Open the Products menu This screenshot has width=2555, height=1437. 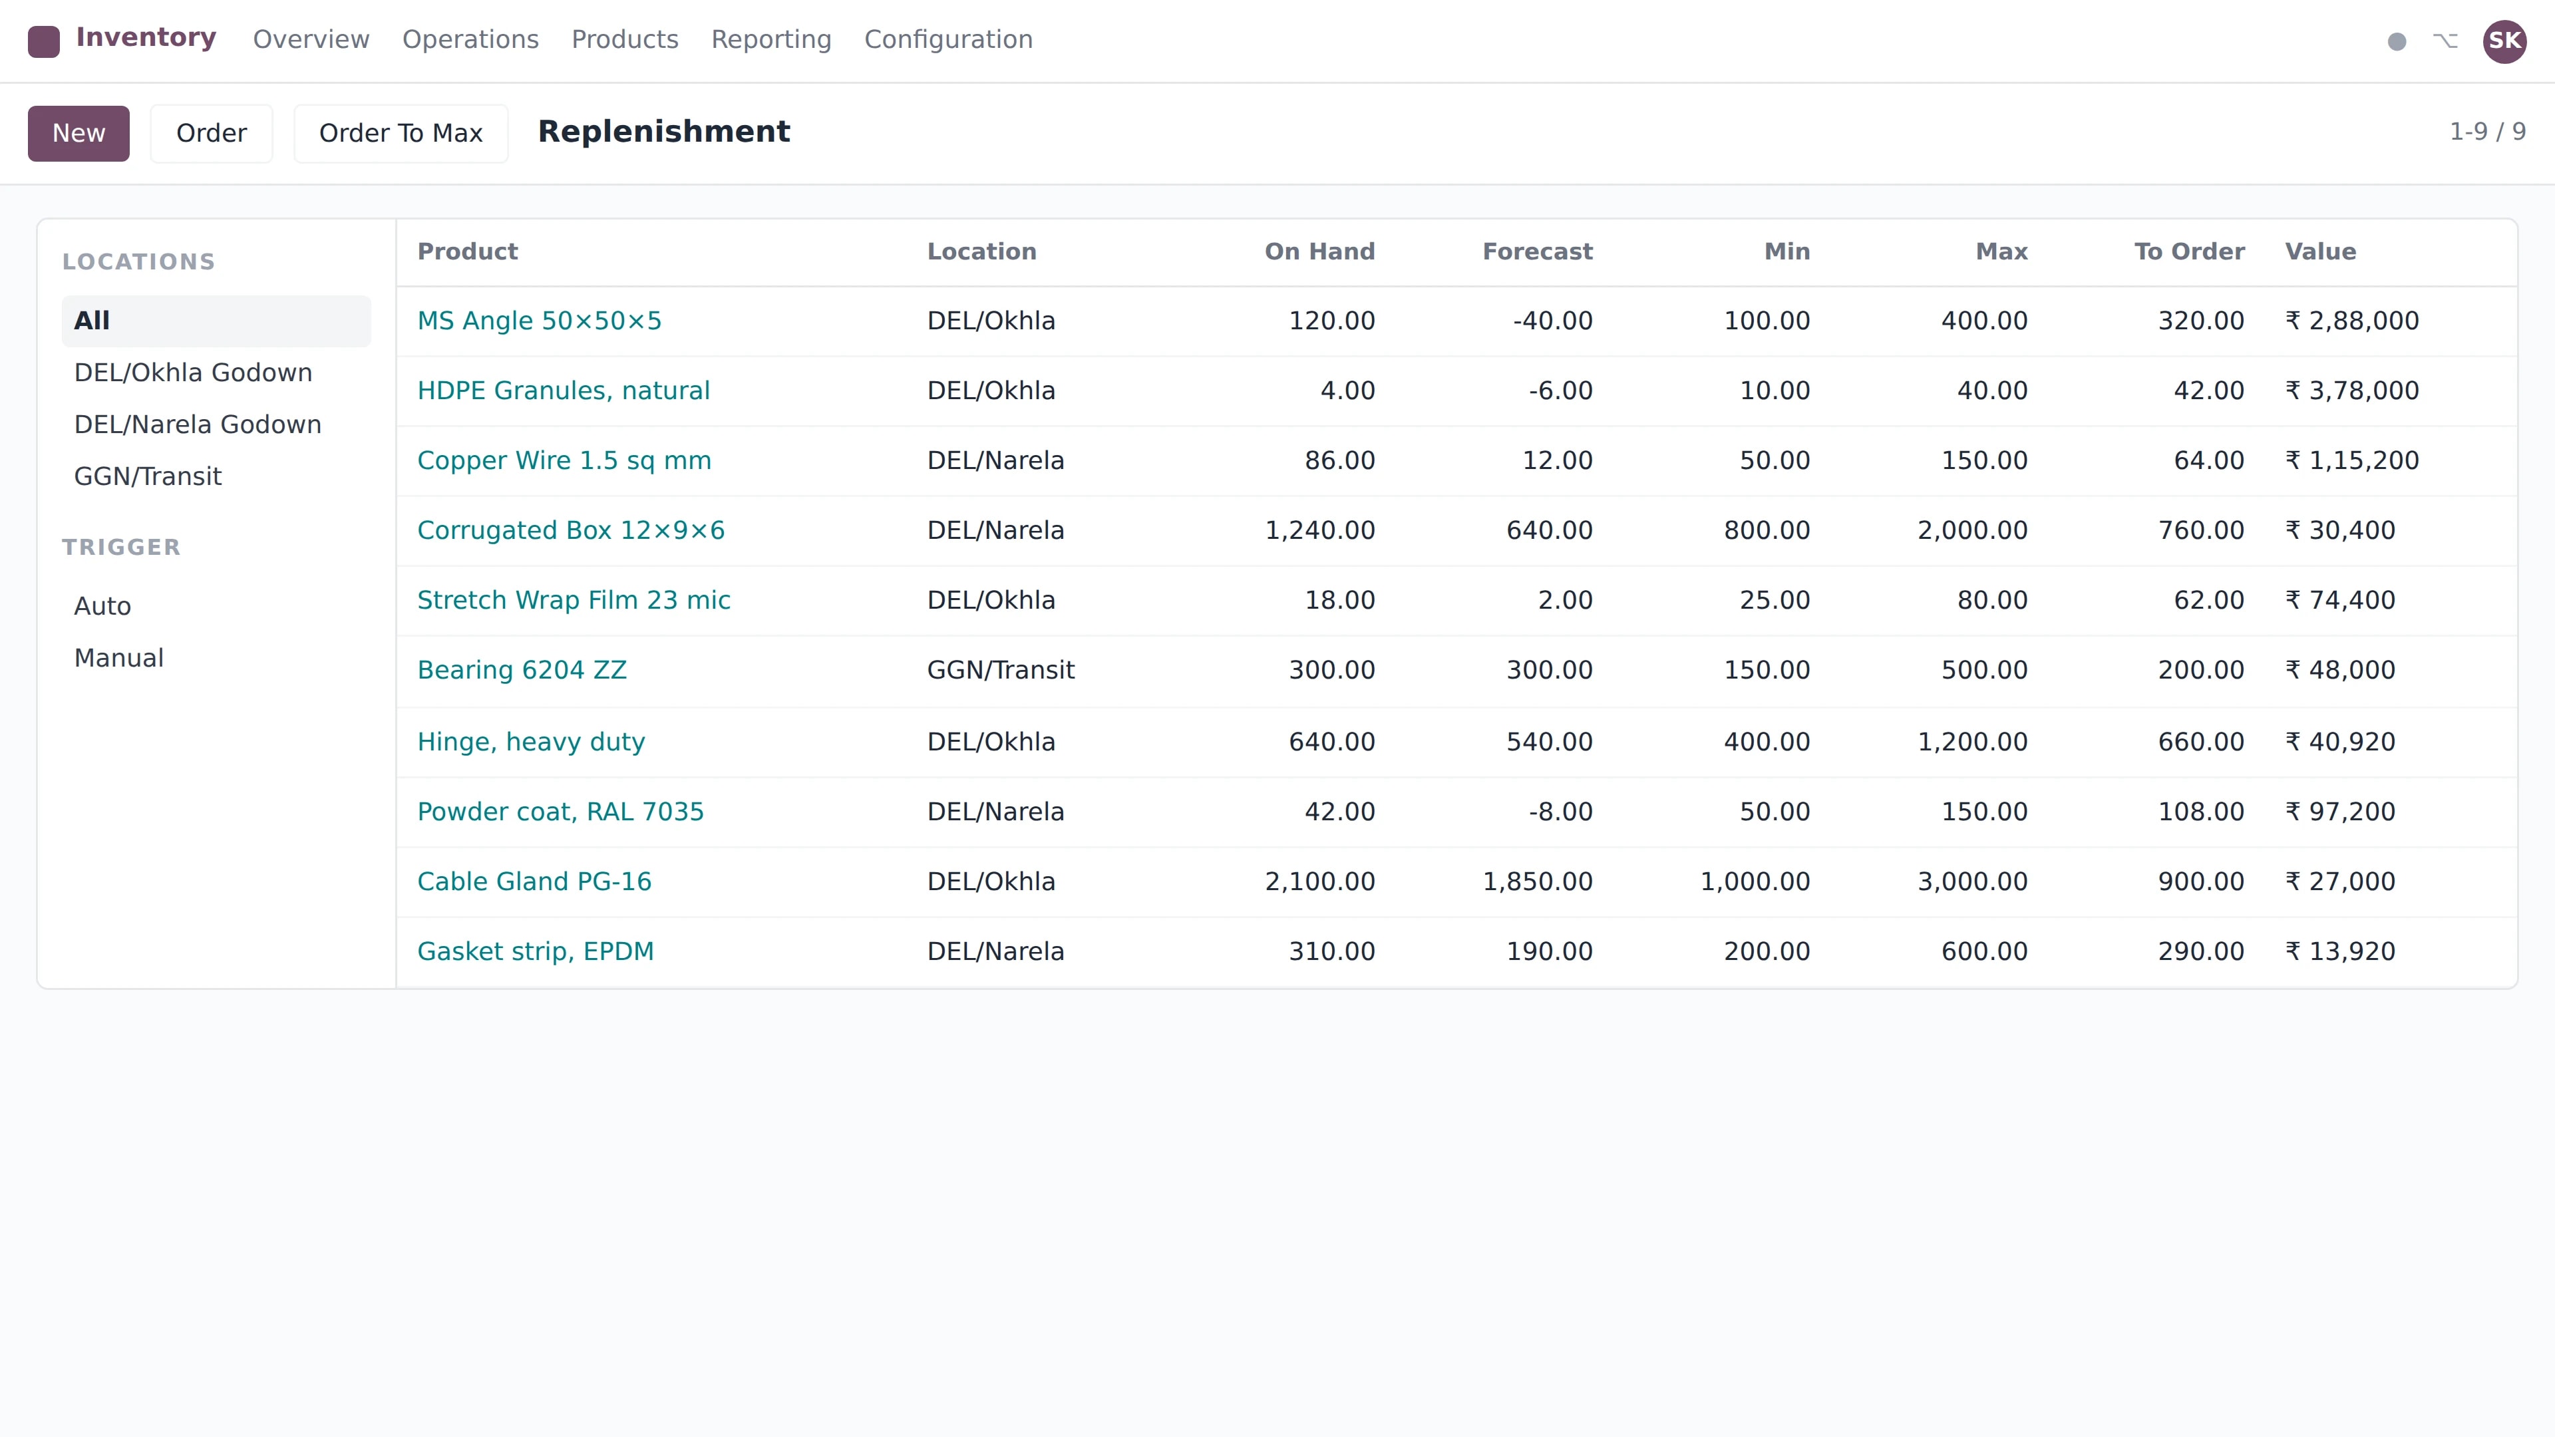[625, 40]
